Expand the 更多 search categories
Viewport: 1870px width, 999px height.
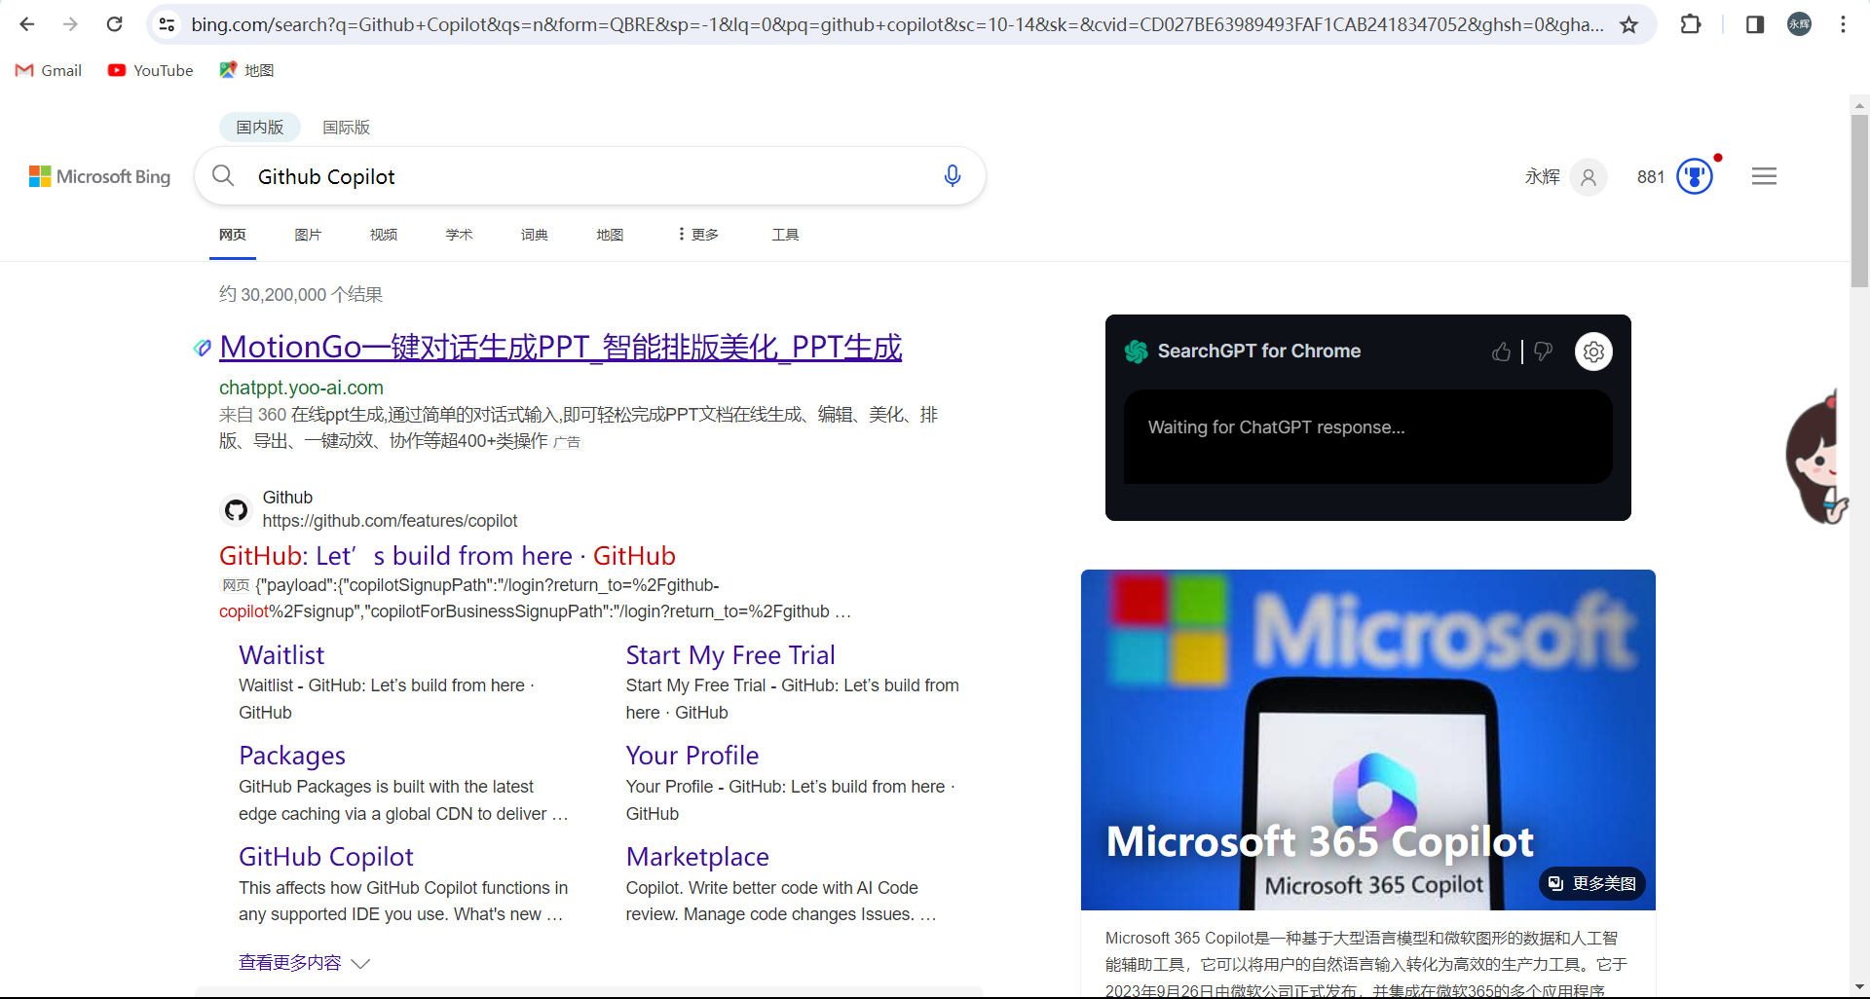tap(698, 235)
